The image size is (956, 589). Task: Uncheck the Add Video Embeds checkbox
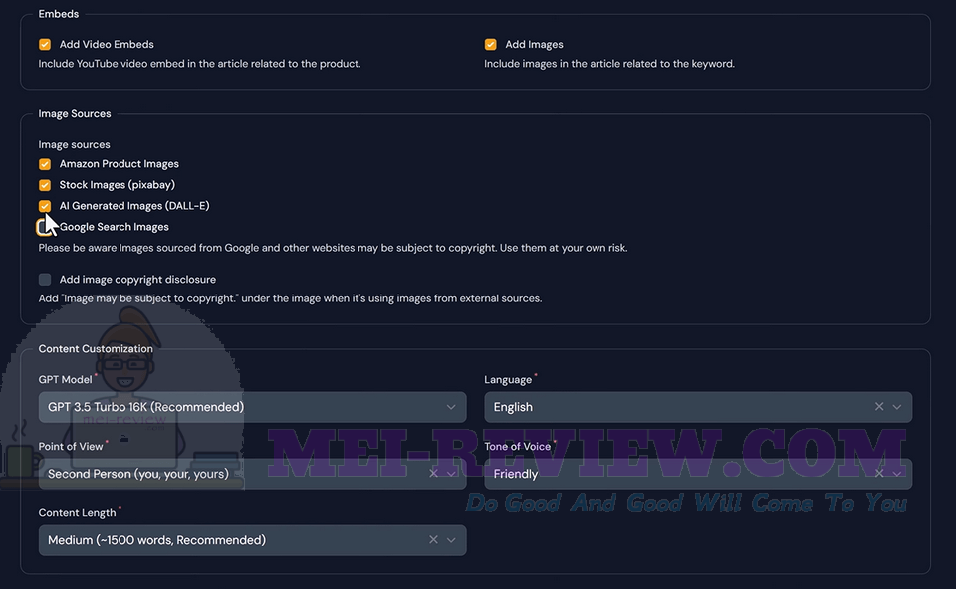pos(45,44)
